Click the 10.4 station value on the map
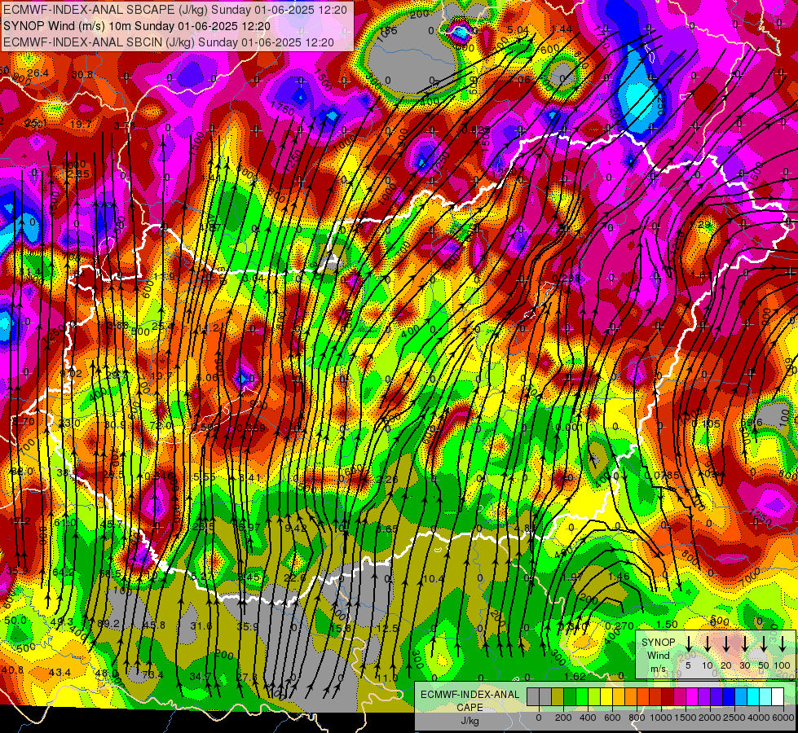 [433, 579]
